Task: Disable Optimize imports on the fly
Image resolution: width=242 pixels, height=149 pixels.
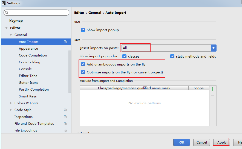Action: tap(83, 72)
